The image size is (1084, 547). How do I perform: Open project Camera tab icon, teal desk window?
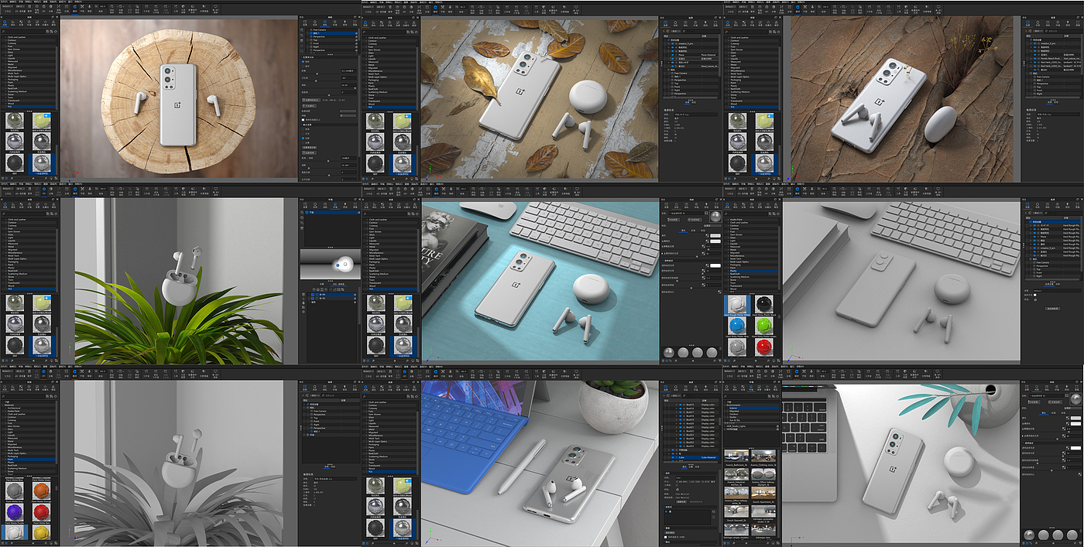tap(686, 205)
